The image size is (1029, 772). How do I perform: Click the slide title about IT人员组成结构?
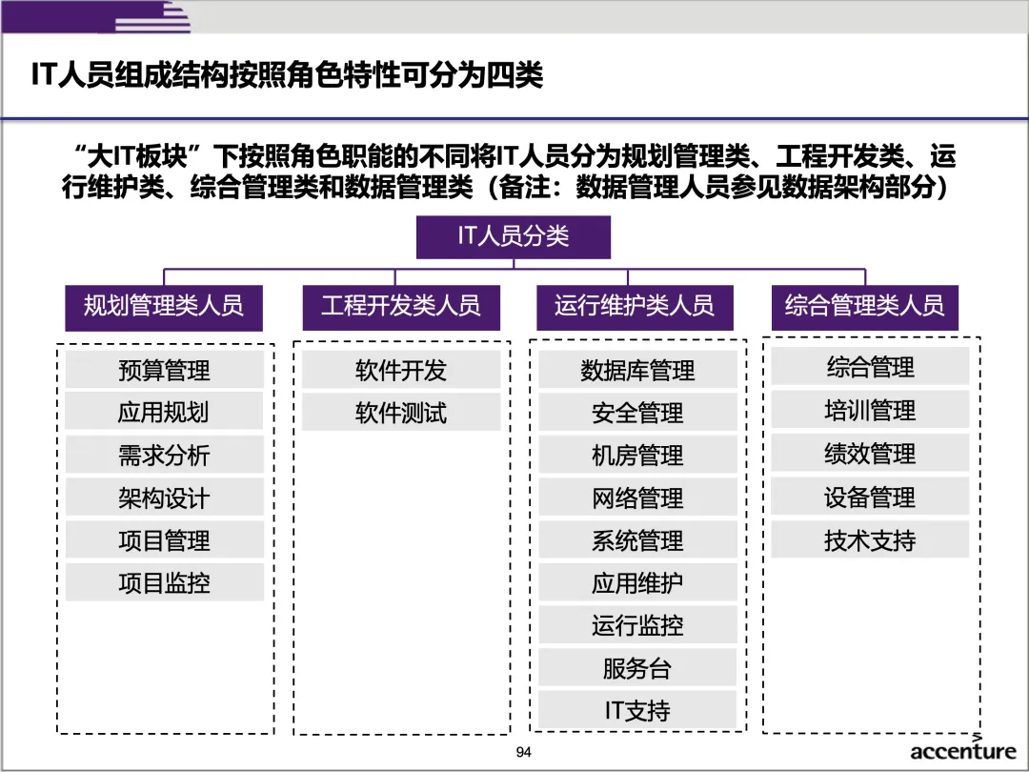[x=287, y=75]
